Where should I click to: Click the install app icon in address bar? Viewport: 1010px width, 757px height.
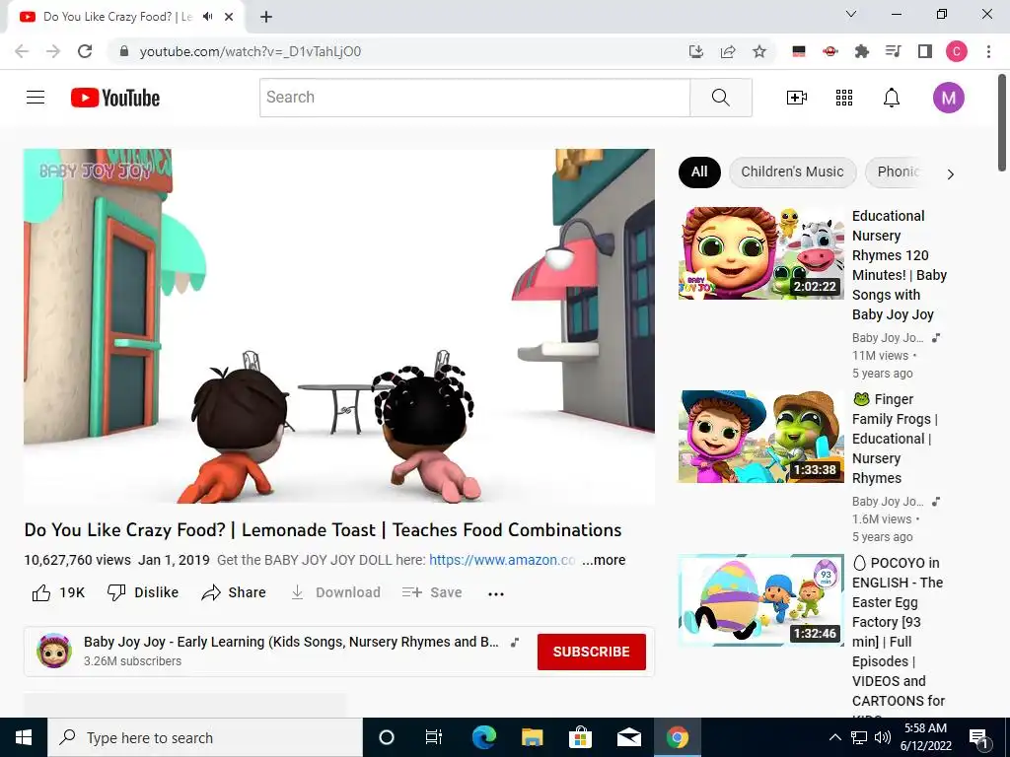[x=696, y=51]
